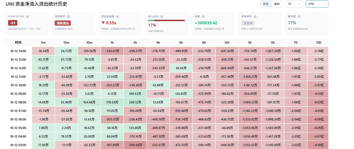The image size is (354, 149).
Task: Click the 15D column header
Action: [x=319, y=42]
